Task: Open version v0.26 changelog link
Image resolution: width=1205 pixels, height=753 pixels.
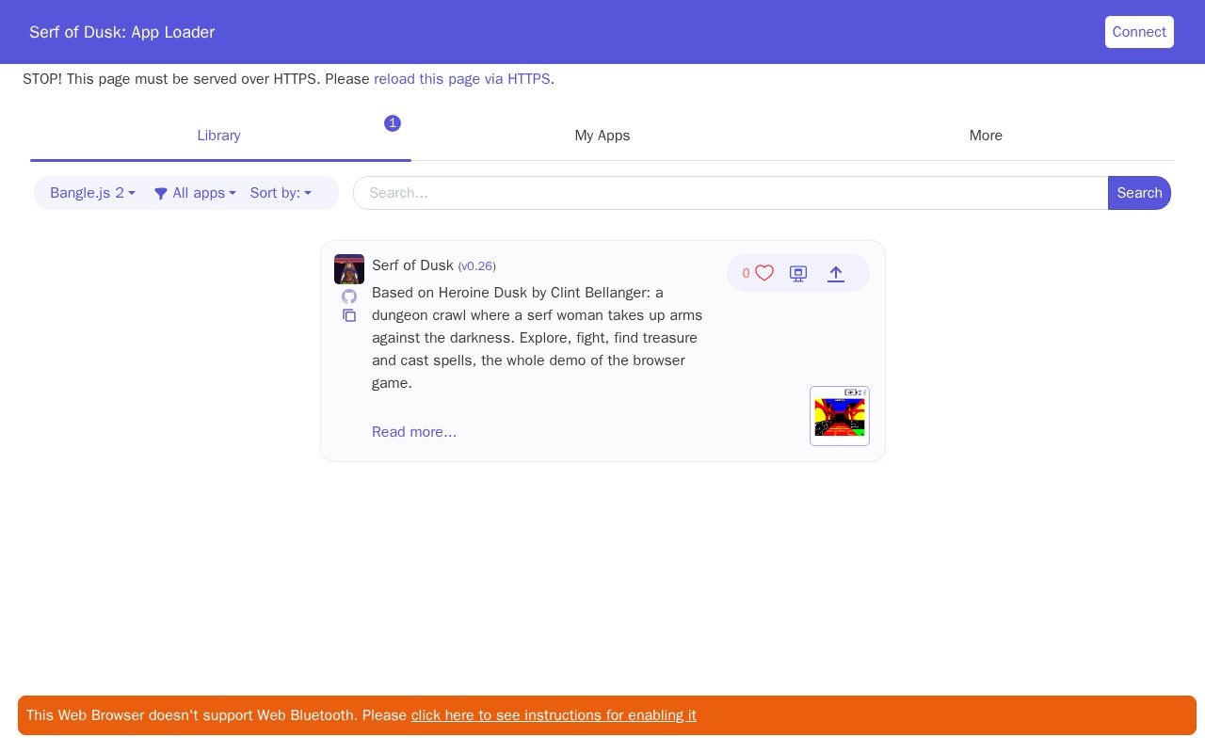Action: point(477,266)
